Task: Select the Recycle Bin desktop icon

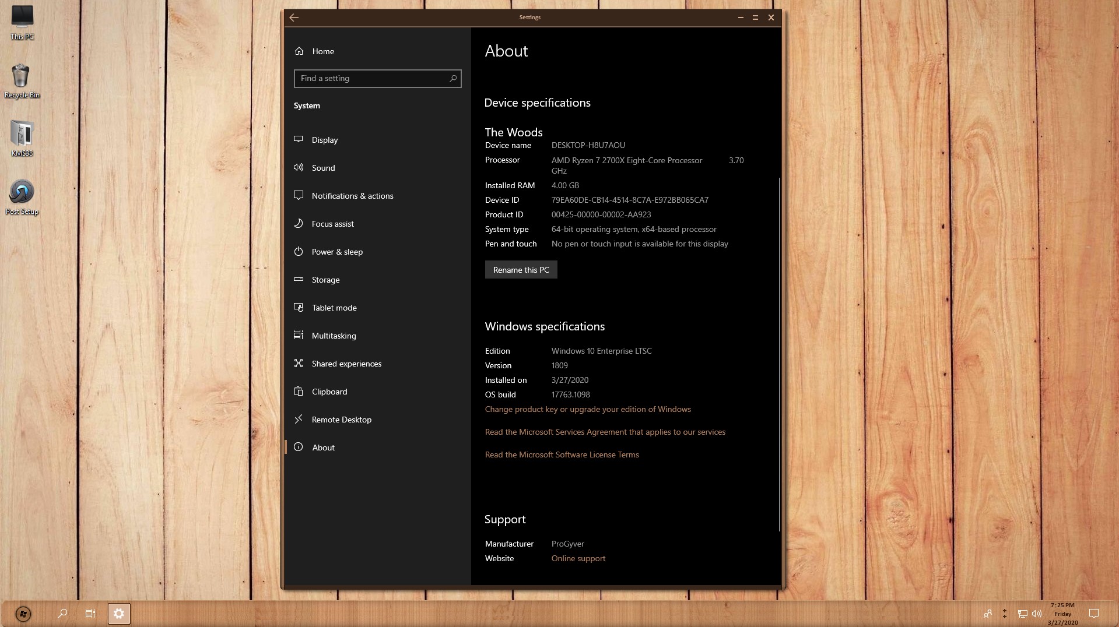Action: tap(22, 81)
